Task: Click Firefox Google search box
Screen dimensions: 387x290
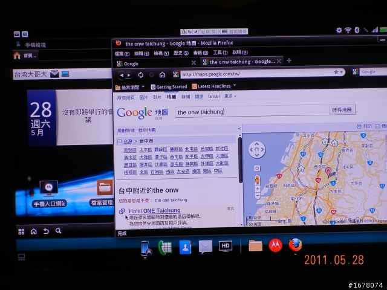Action: (x=373, y=71)
